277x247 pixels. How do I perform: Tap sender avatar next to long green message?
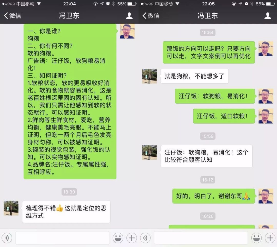coord(127,31)
